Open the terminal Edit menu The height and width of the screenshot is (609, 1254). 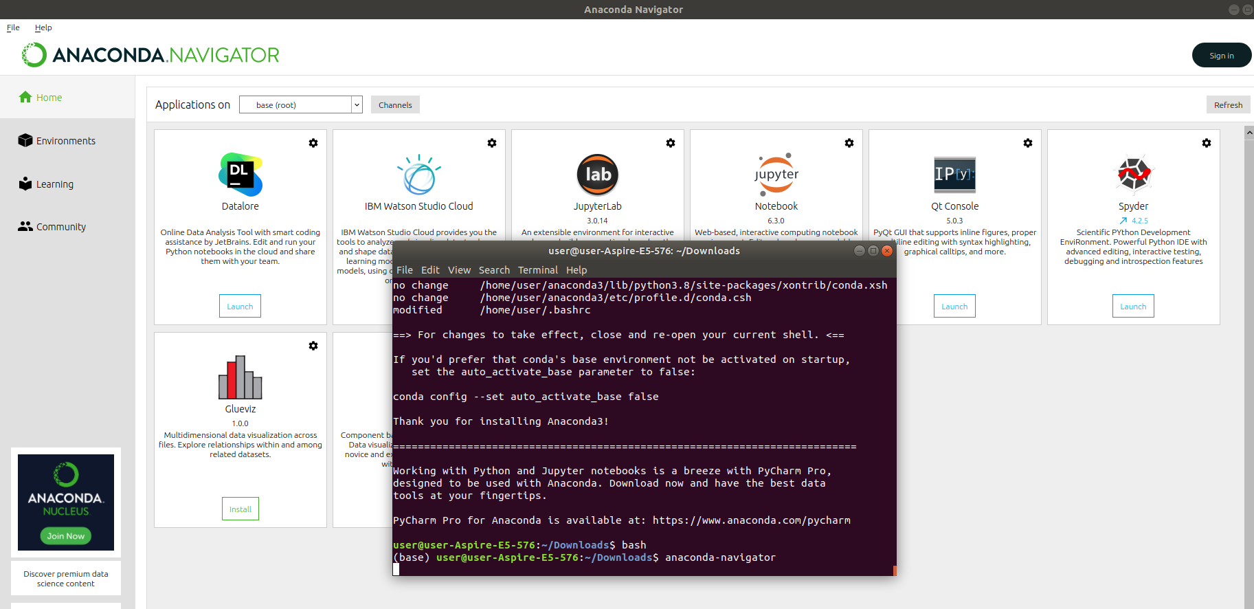tap(430, 270)
